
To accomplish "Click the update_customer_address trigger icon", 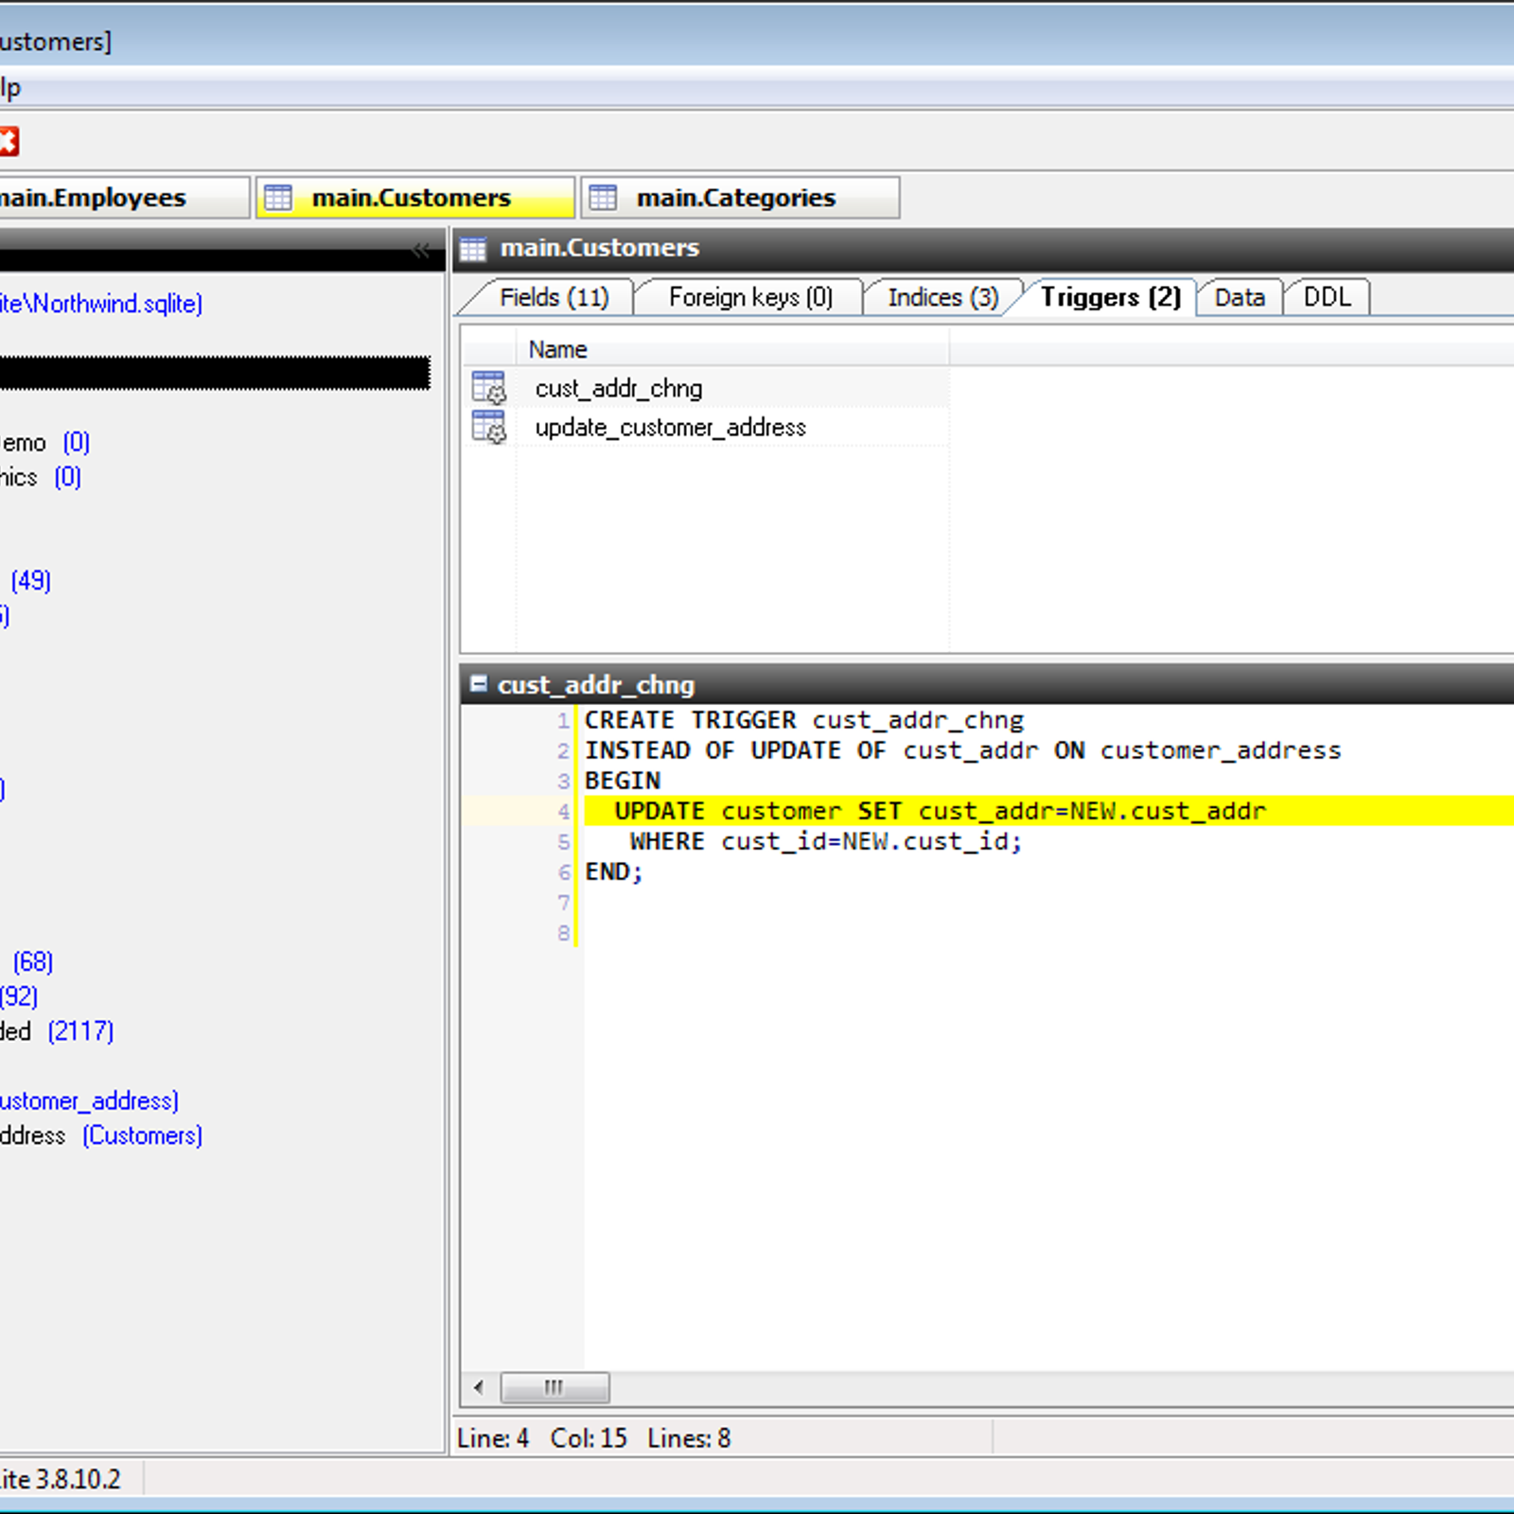I will click(489, 427).
